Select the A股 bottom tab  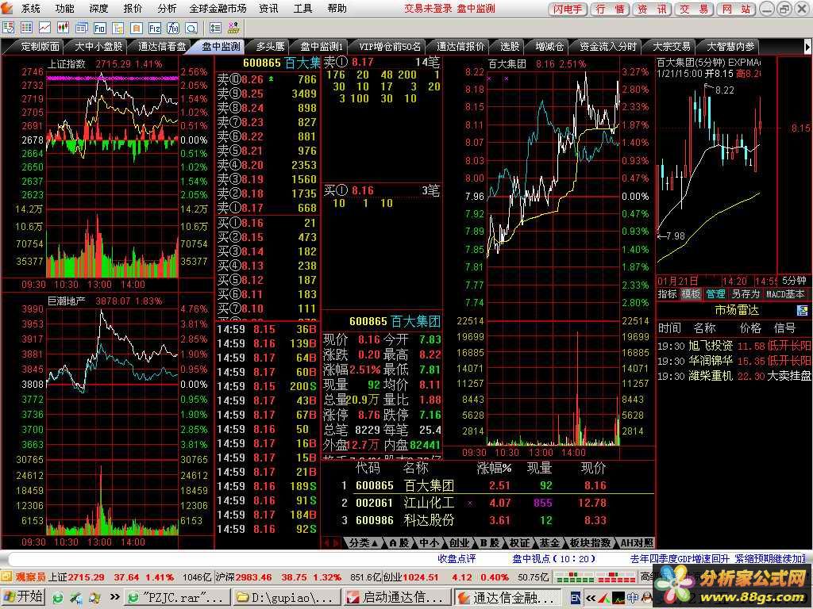coord(399,542)
